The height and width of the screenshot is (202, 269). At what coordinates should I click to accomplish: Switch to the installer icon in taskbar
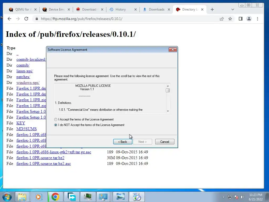pyautogui.click(x=137, y=197)
